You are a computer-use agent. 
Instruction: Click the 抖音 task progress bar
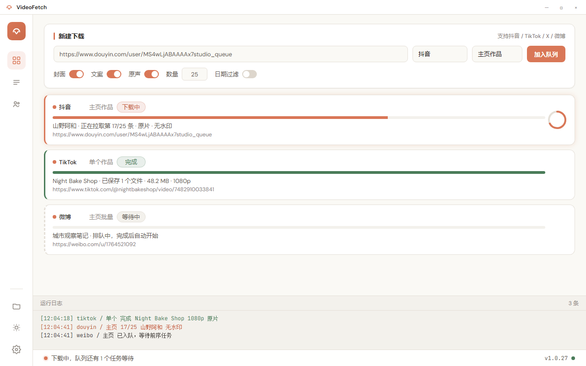click(x=299, y=118)
